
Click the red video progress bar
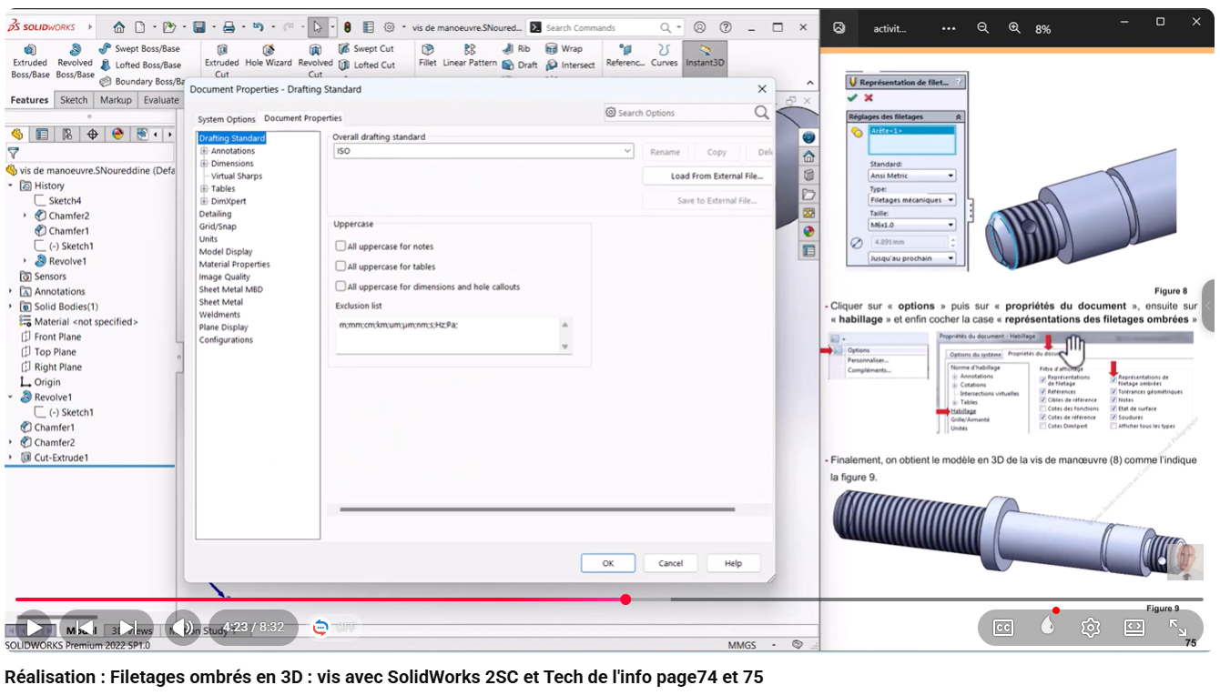pos(320,599)
